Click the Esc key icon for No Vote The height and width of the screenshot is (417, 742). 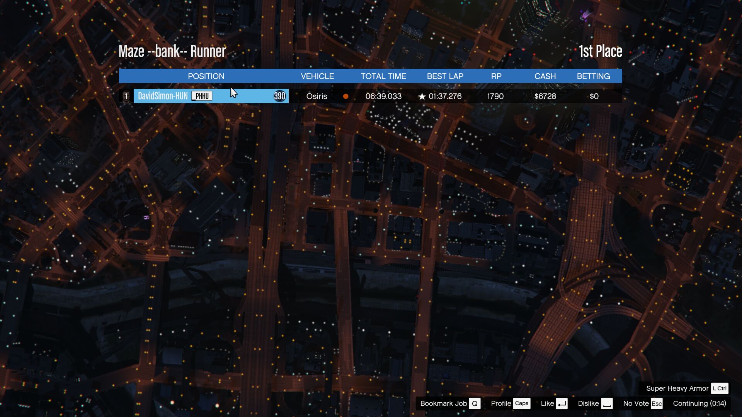[657, 403]
